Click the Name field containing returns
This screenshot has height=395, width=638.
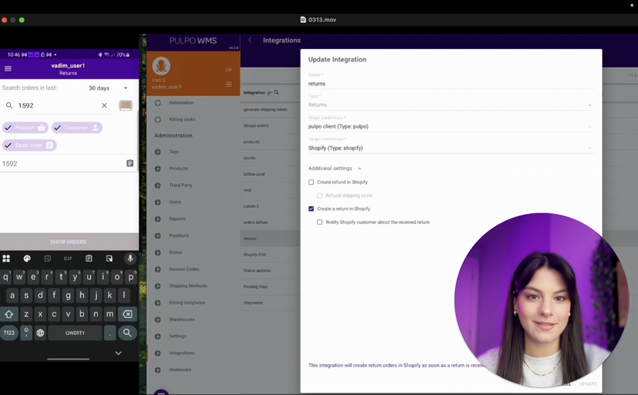(451, 84)
